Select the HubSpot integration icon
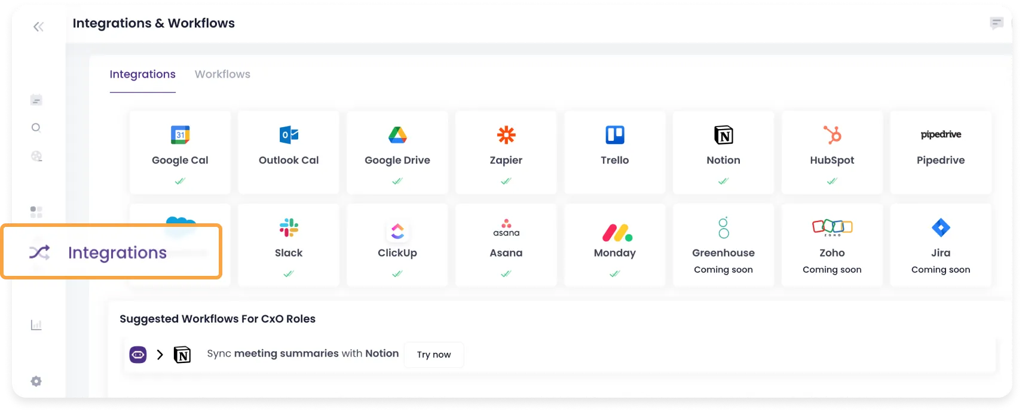 (832, 135)
